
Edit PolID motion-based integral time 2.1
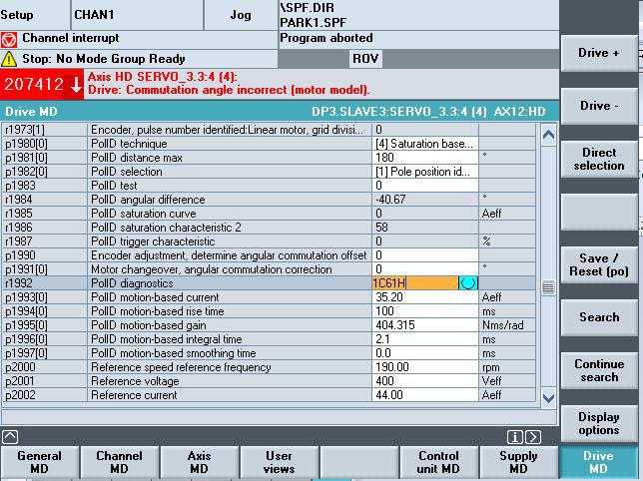click(425, 339)
